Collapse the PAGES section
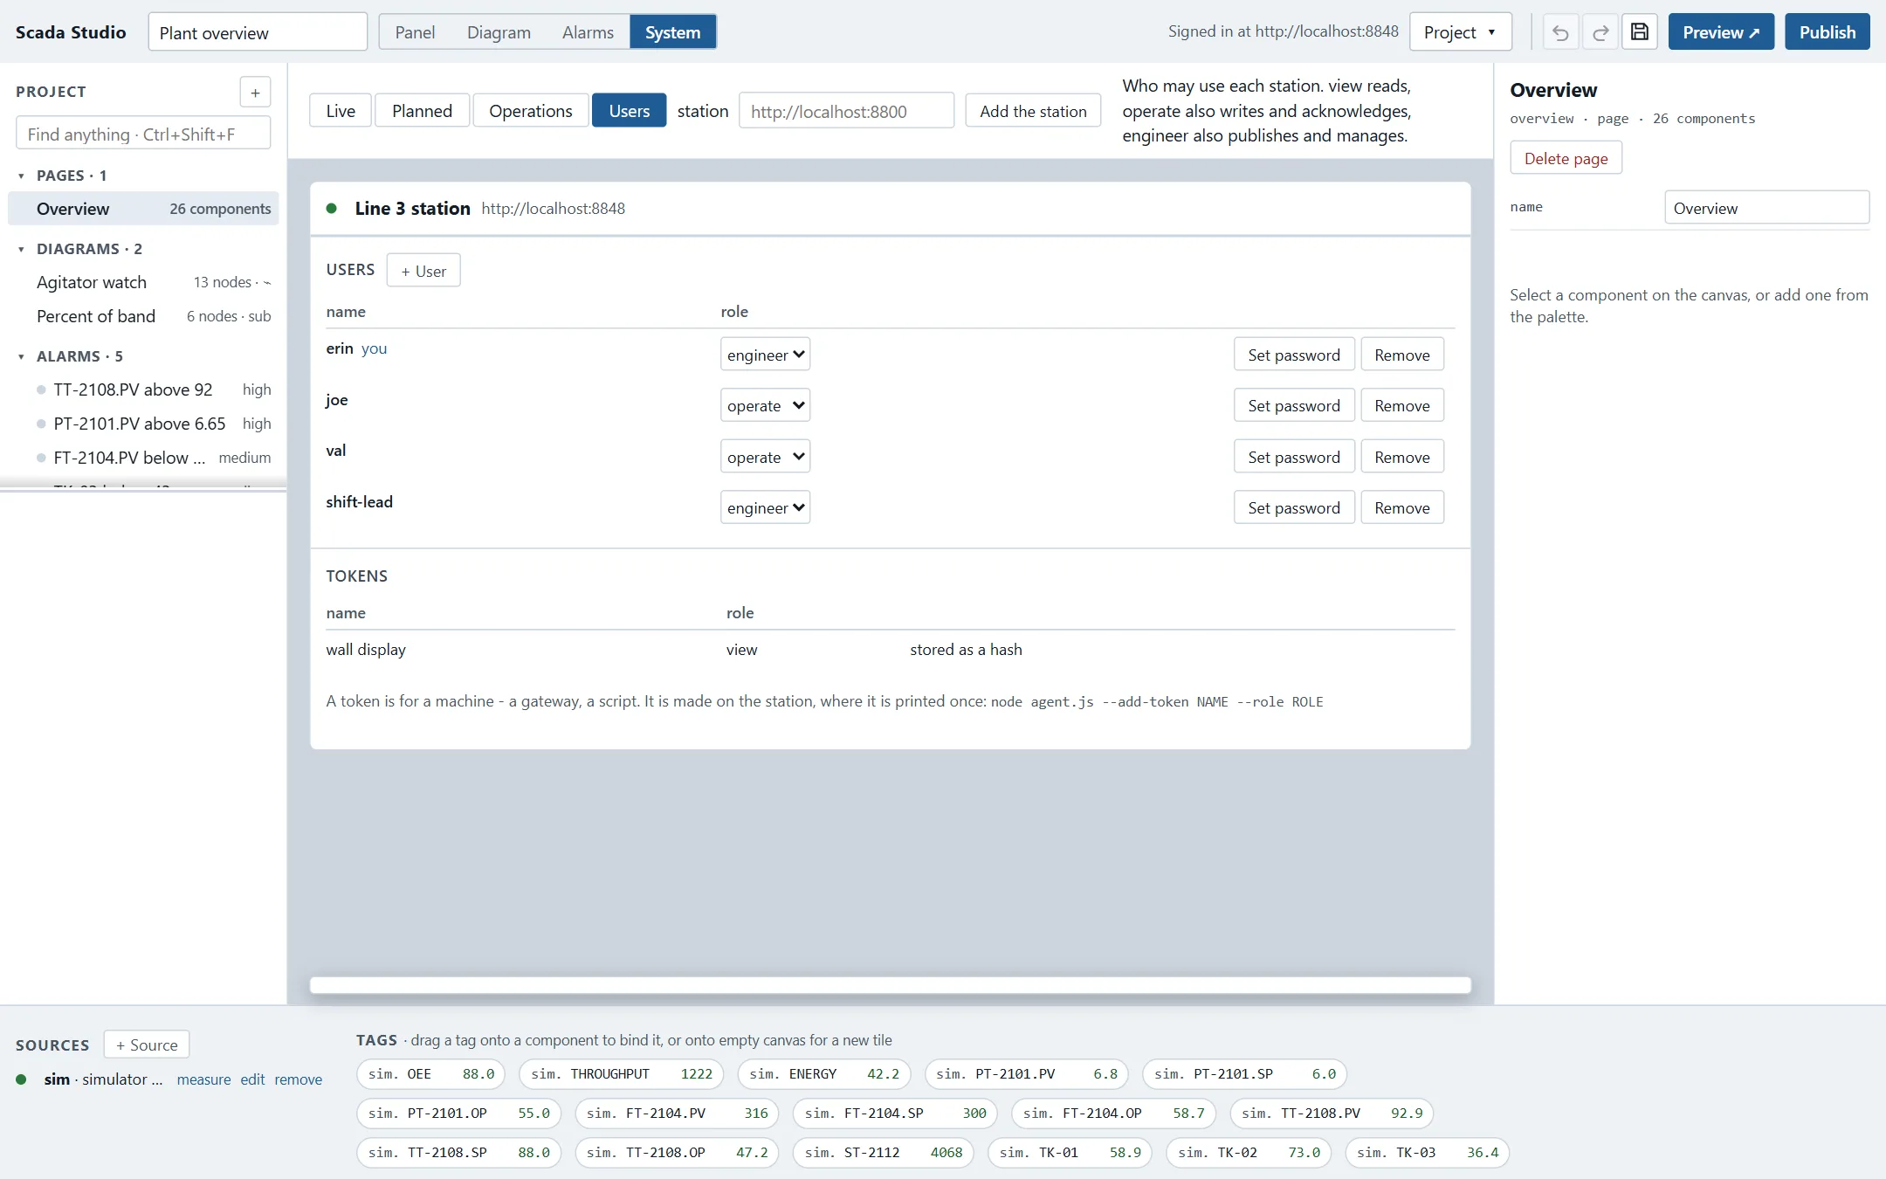The image size is (1886, 1179). [x=21, y=176]
